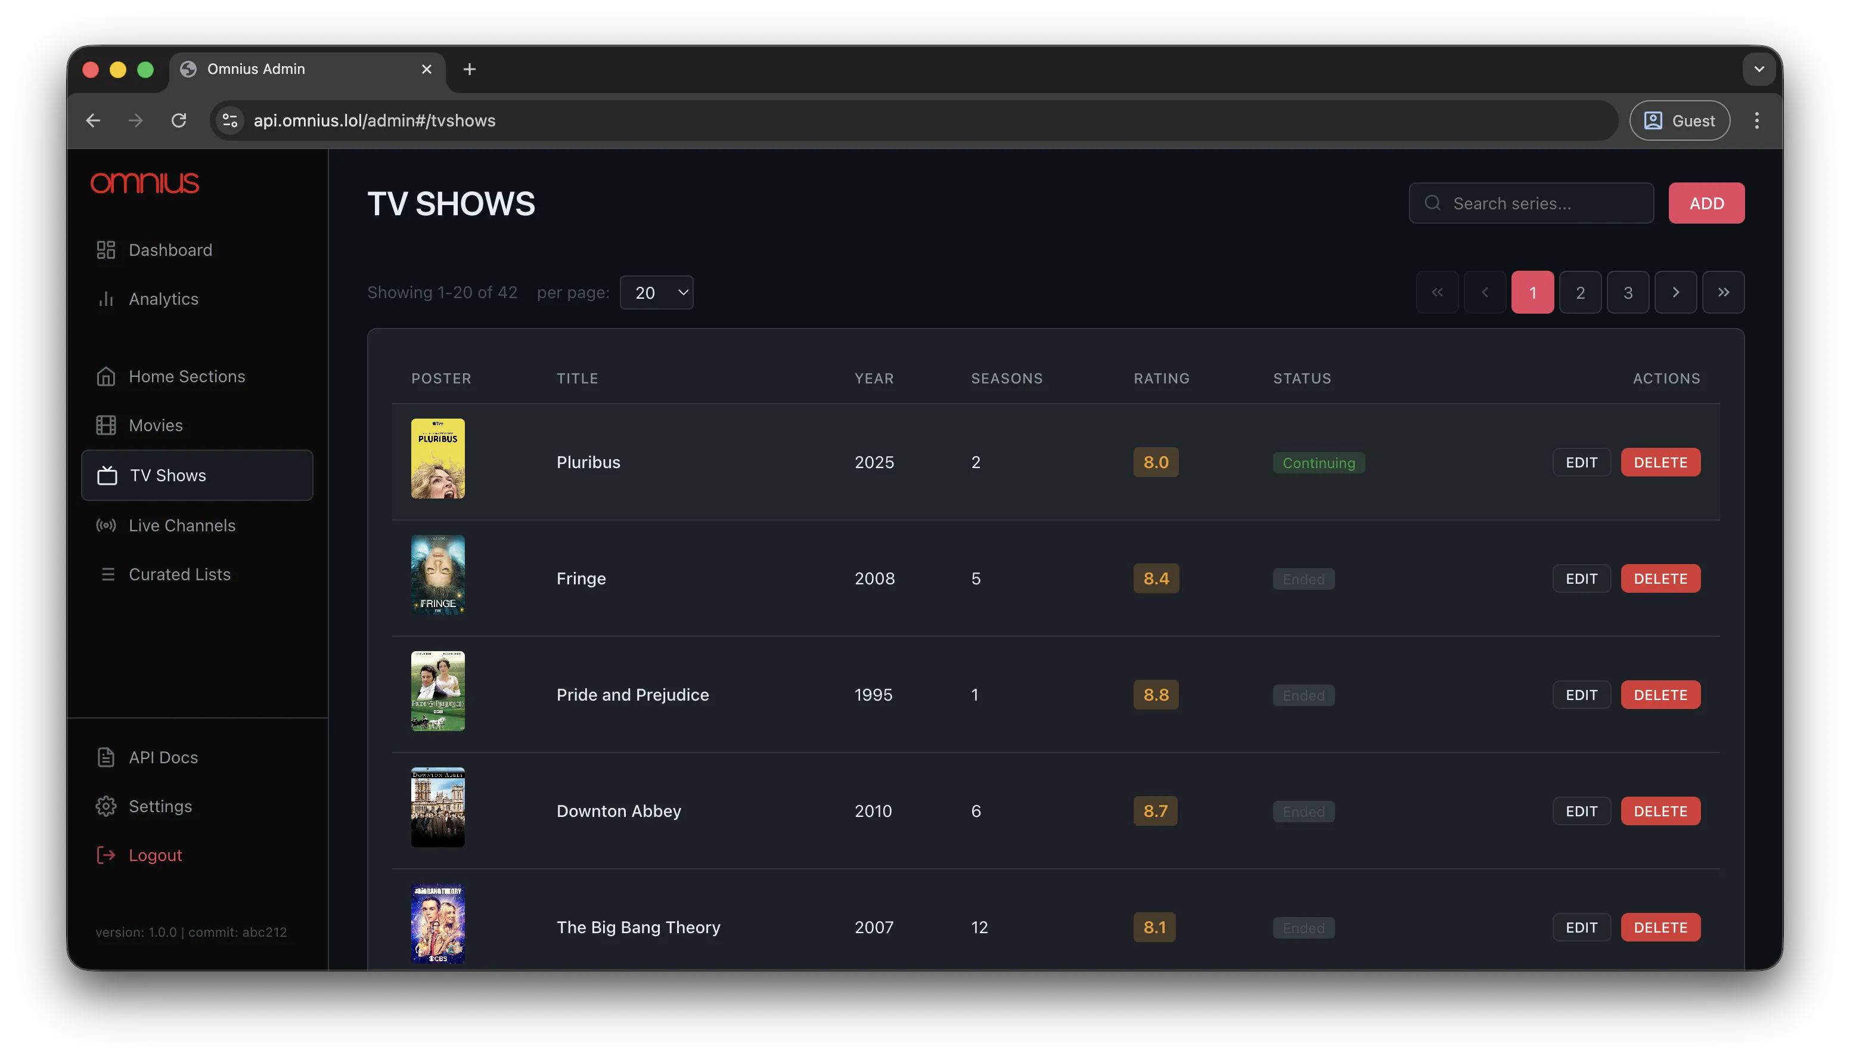Open the per-page dropdown showing 20
1850x1059 pixels.
tap(656, 292)
